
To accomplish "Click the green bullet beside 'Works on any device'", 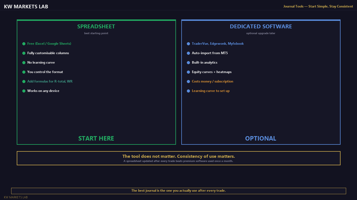I will (24, 91).
